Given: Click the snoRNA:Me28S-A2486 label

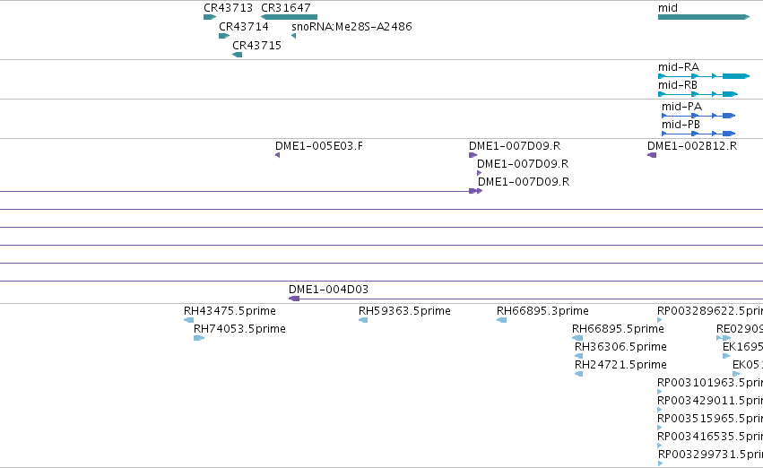Looking at the screenshot, I should [351, 27].
